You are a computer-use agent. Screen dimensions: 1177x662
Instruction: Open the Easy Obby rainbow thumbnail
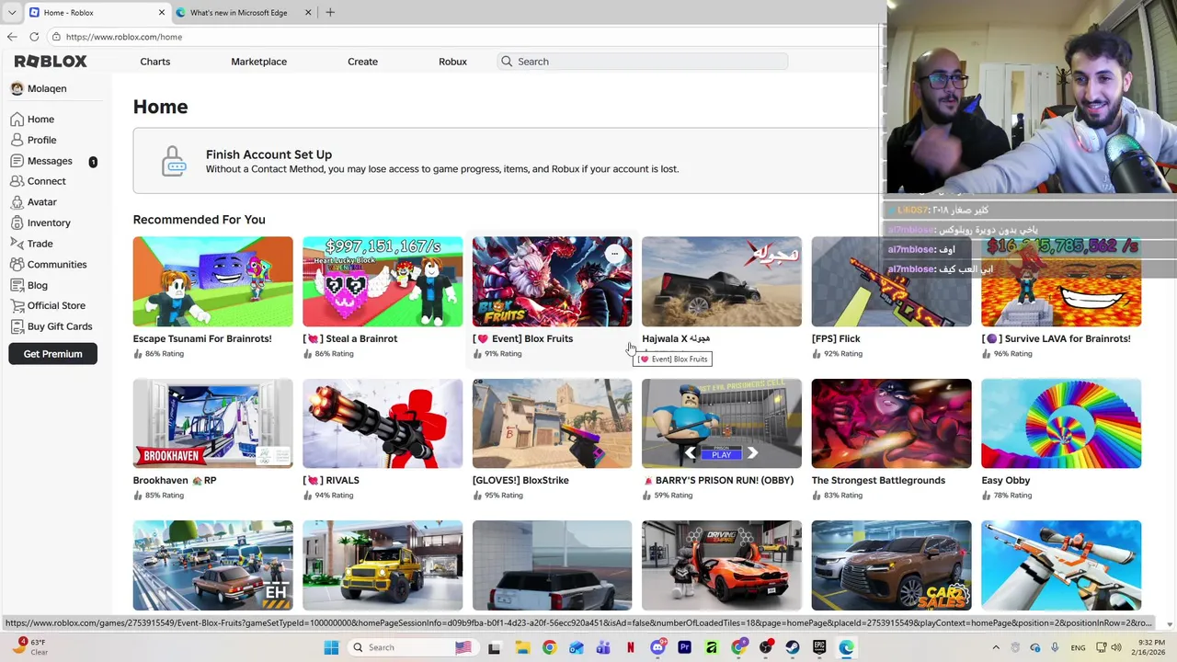(1061, 423)
